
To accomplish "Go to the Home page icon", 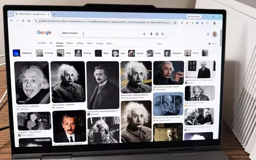I will 29,21.
